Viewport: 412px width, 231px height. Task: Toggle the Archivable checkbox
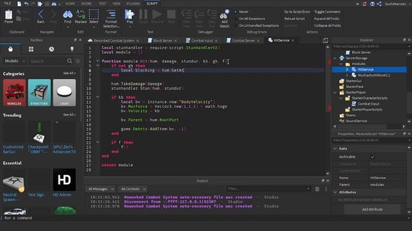tap(372, 157)
